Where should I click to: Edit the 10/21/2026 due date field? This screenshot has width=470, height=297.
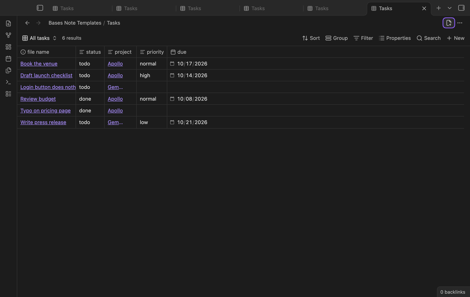[192, 122]
